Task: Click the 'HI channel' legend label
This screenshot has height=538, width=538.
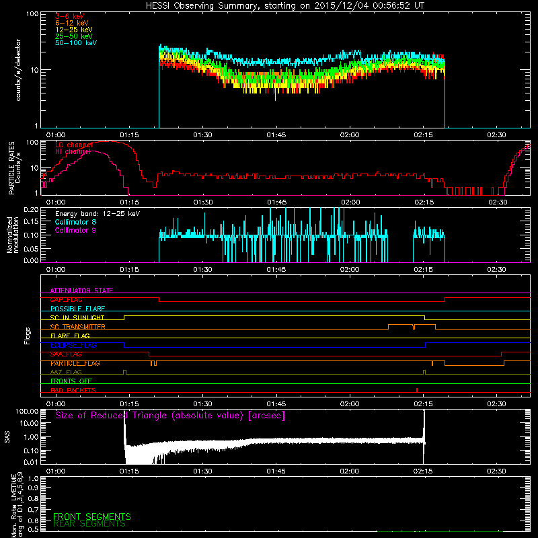Action: [x=73, y=152]
